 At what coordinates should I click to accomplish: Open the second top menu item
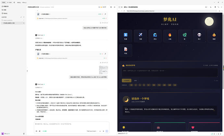click(x=24, y=3)
